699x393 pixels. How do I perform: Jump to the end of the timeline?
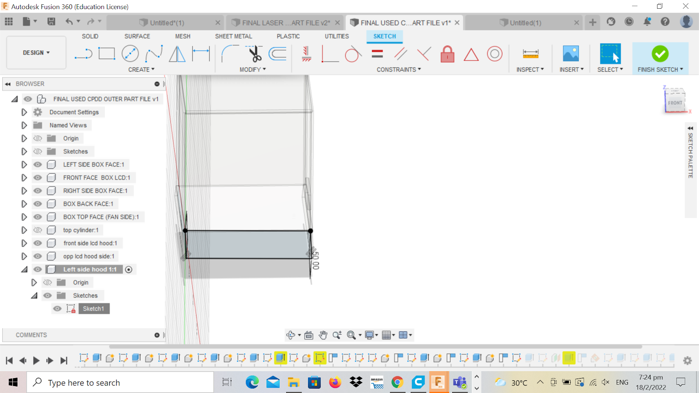[x=64, y=361]
